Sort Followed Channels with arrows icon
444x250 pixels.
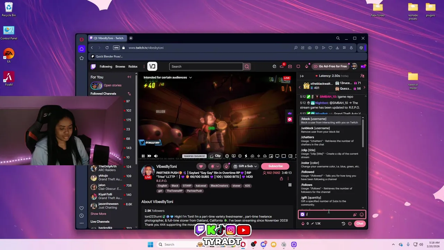click(x=129, y=94)
